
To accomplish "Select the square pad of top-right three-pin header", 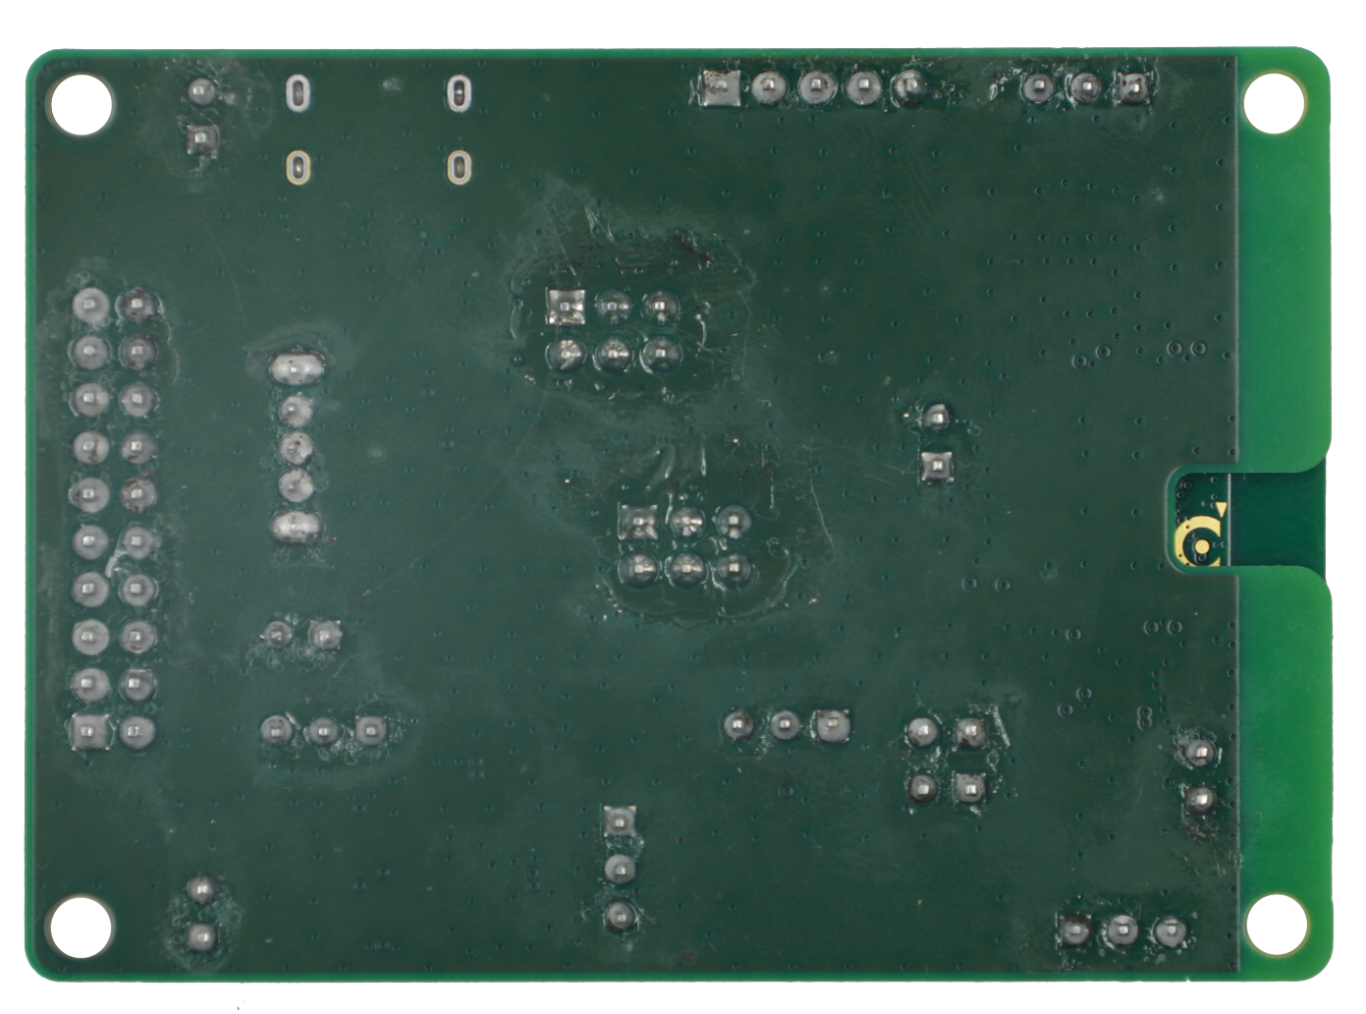I will (1133, 89).
